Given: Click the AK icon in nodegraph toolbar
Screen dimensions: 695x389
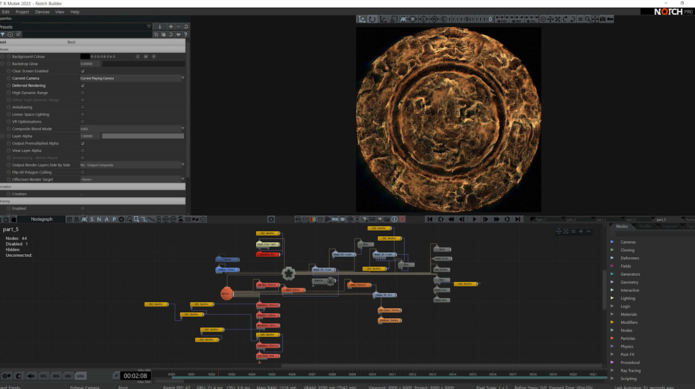Looking at the screenshot, I should click(x=85, y=219).
